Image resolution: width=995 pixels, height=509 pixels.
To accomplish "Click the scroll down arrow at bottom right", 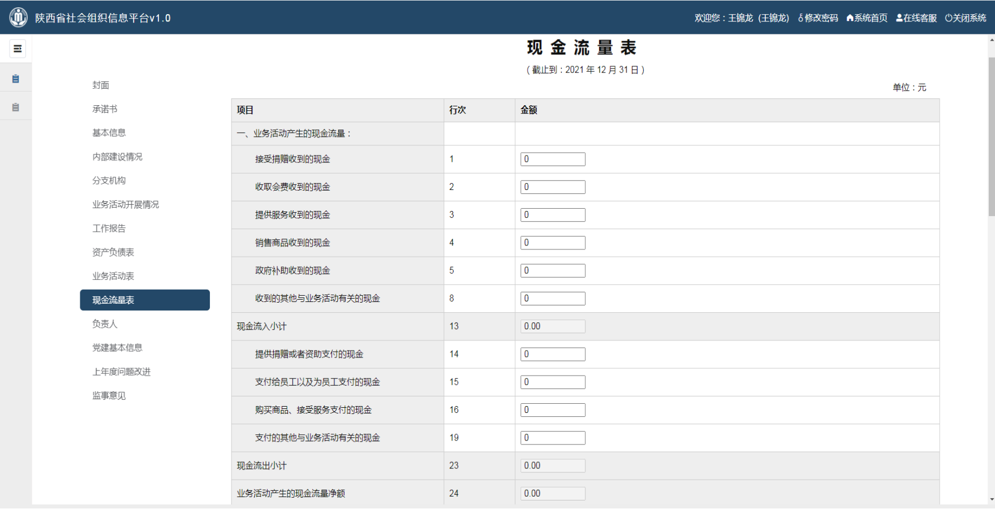I will pos(991,499).
